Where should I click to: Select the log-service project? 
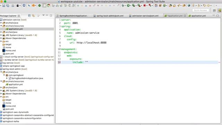[x=10, y=63]
